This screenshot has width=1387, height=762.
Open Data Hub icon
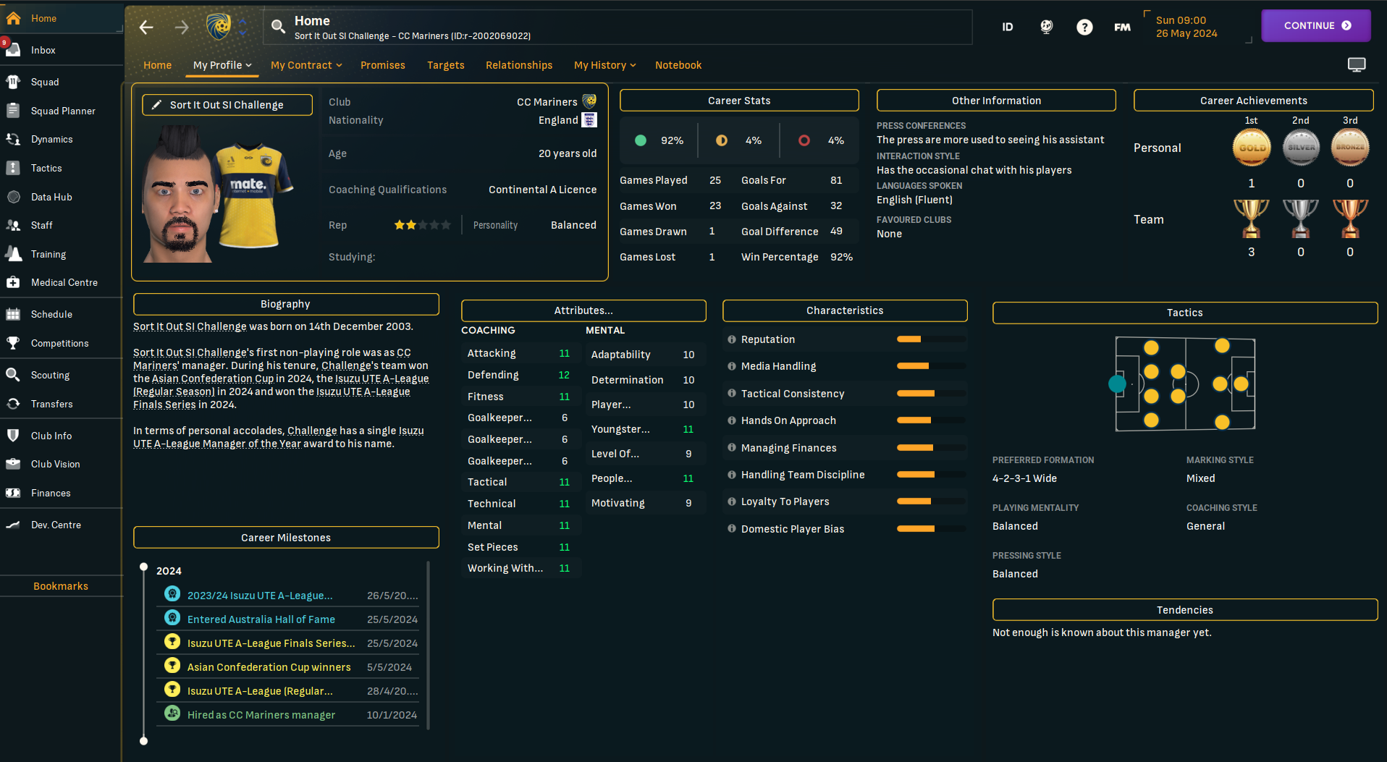pos(13,197)
